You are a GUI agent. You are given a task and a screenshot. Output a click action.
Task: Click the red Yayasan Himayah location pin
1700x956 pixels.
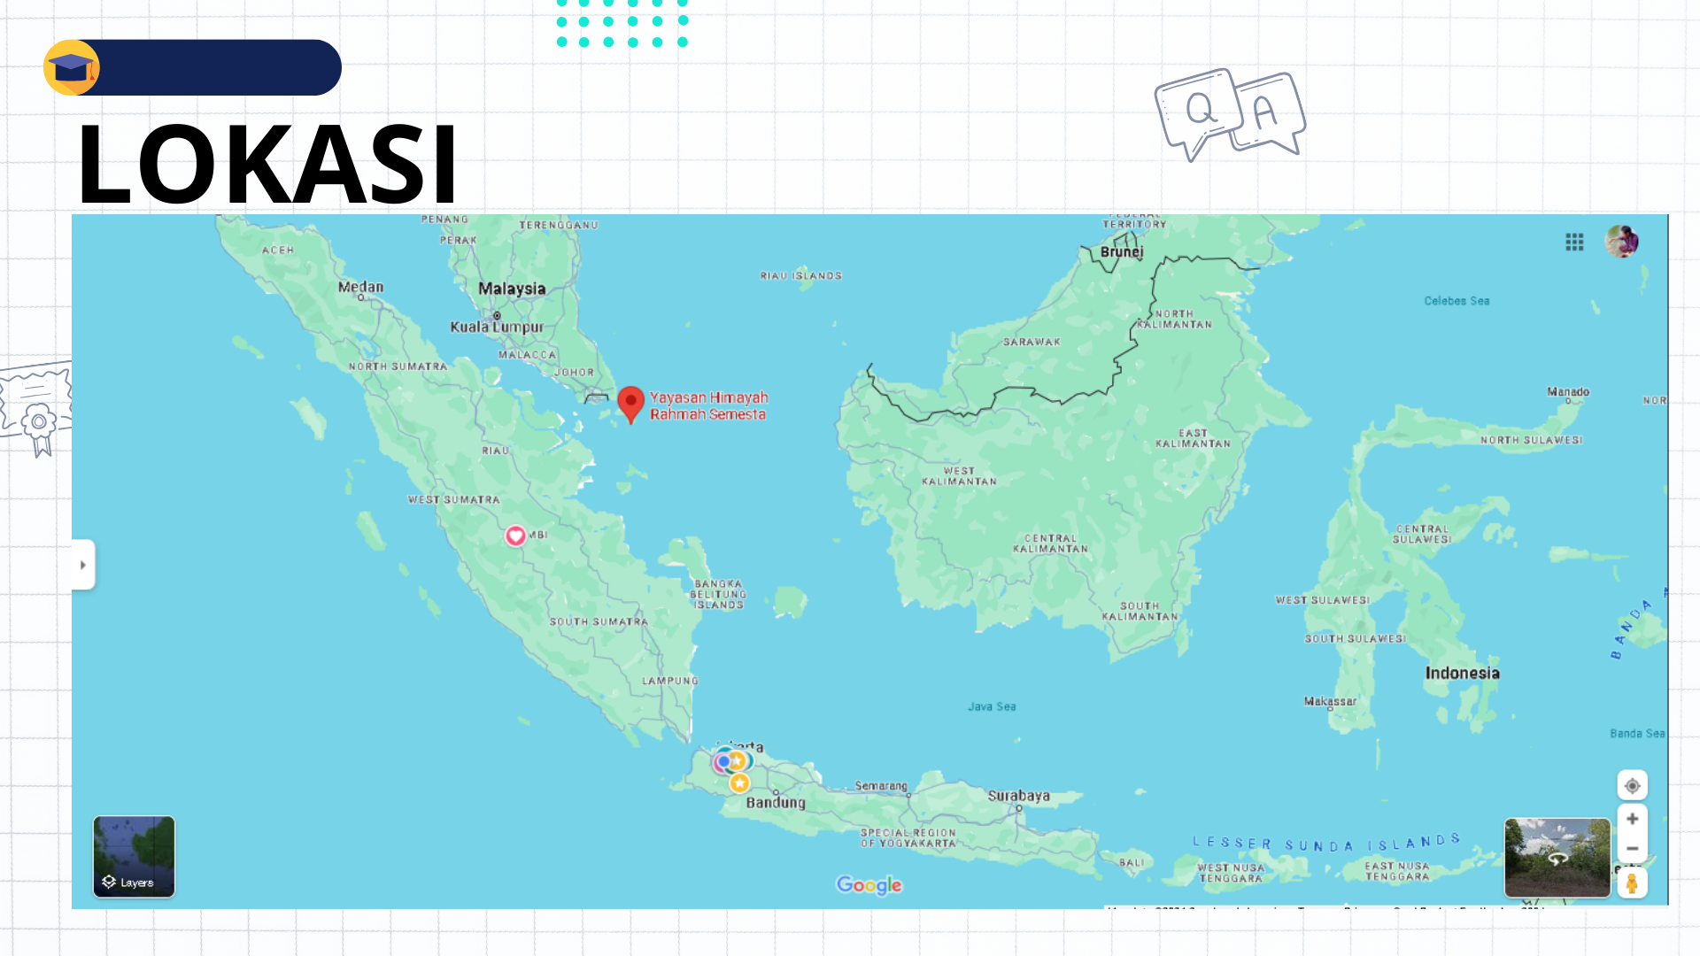[x=630, y=403]
